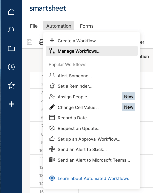Click the thumbs-up Approval Workflow icon
This screenshot has height=193, width=153.
tap(52, 139)
